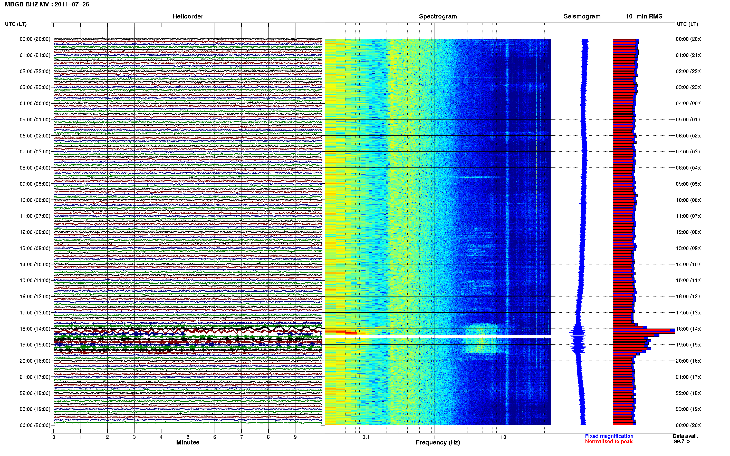Viewport: 730px width, 456px height.
Task: Click the '10' frequency tick label
Action: coord(503,437)
